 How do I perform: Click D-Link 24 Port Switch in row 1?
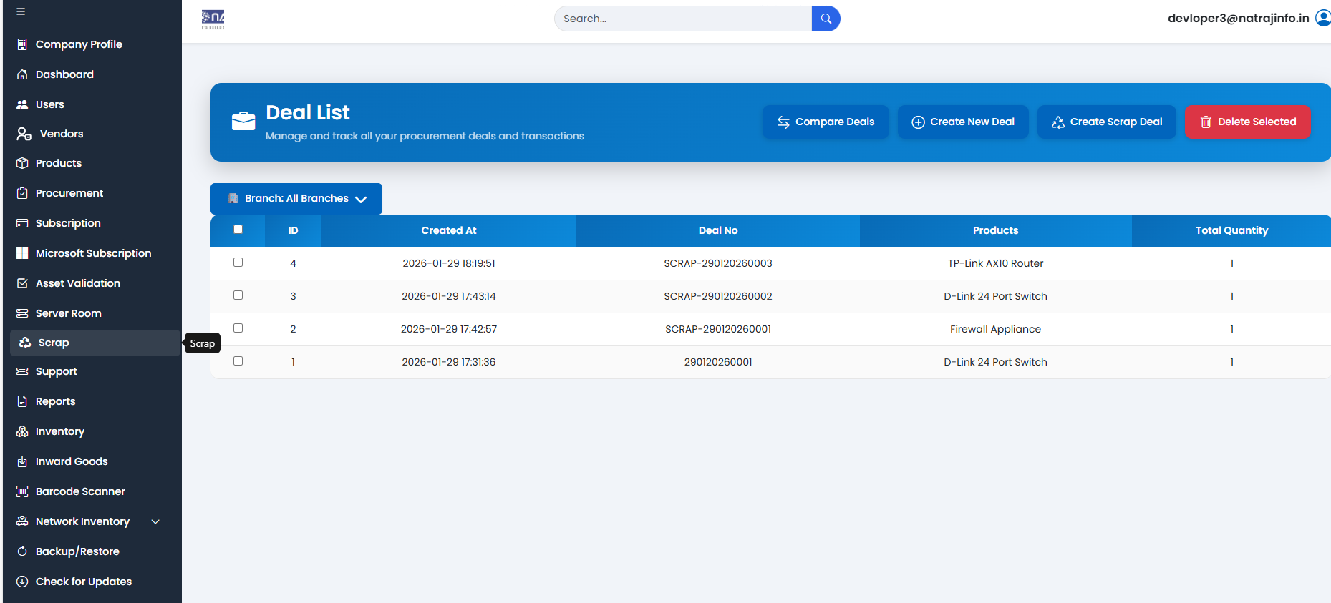tap(995, 362)
